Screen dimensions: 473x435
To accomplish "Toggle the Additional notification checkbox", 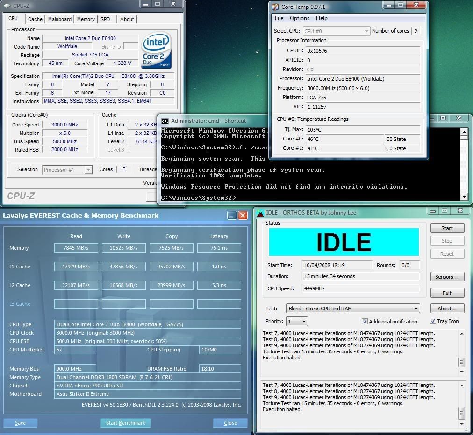I will 365,322.
